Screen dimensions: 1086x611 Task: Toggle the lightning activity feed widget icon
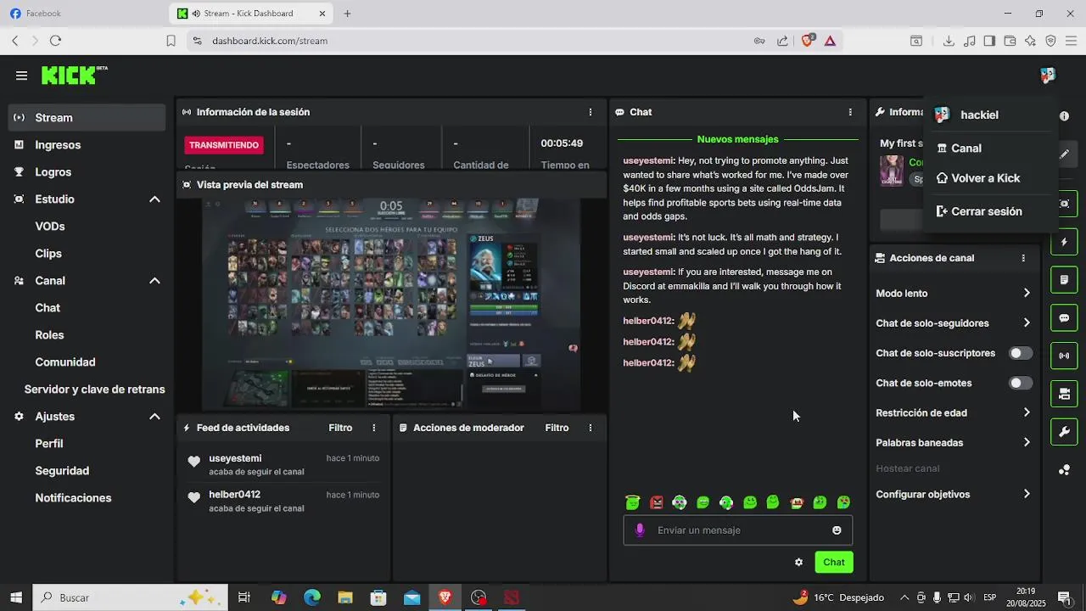1064,242
